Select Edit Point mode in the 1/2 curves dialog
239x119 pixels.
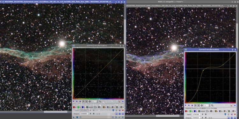tap(74, 101)
